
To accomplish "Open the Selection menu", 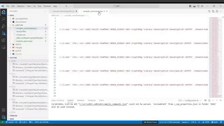I will [21, 6].
